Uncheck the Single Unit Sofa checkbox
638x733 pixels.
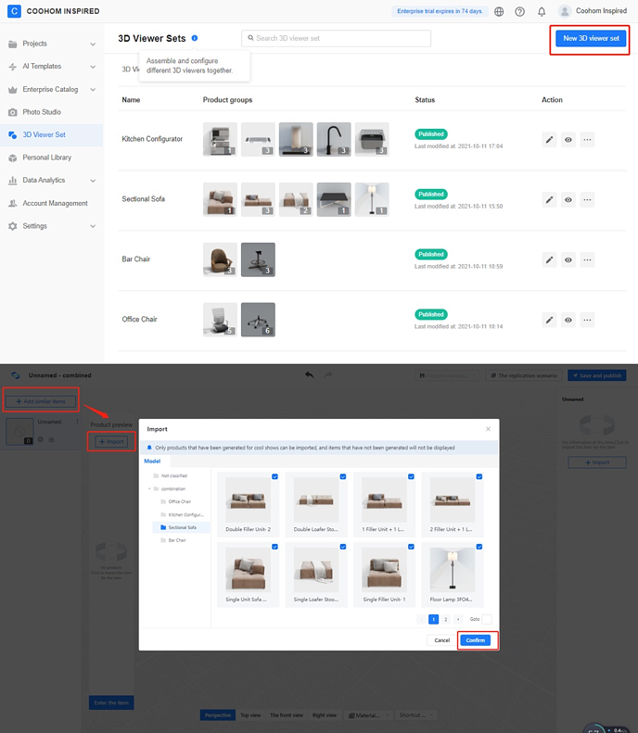pyautogui.click(x=274, y=547)
